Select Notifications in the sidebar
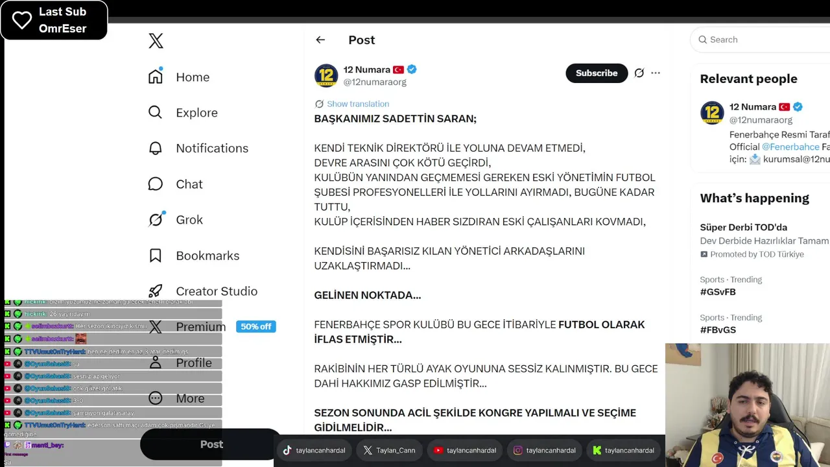 212,149
